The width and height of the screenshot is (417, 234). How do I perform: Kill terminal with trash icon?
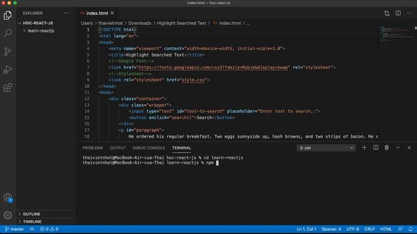(386, 148)
